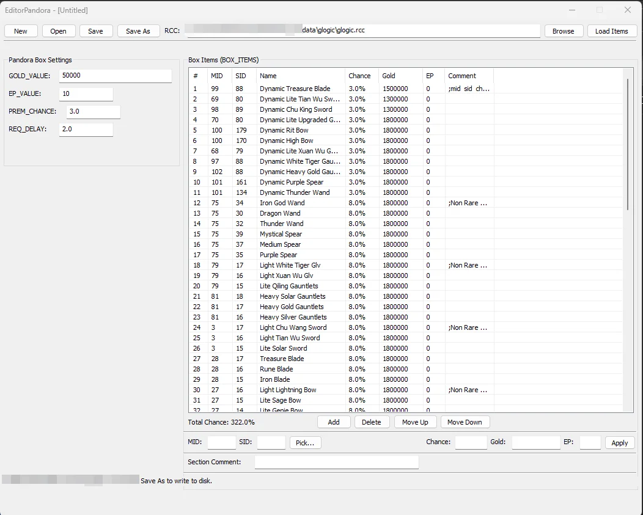Select the Light White Tiger Glv row
This screenshot has width=643, height=515.
[407, 265]
